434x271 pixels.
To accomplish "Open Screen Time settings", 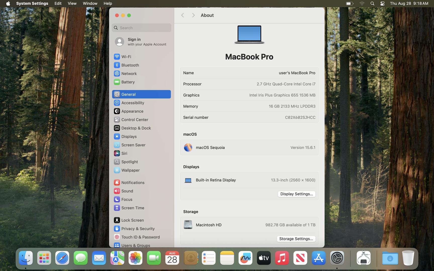I will tap(141, 208).
